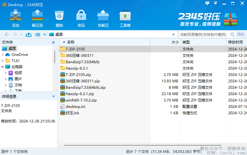Screen dimensions: 247x155
Task: Click the list view mode icon
Action: pos(38,34)
